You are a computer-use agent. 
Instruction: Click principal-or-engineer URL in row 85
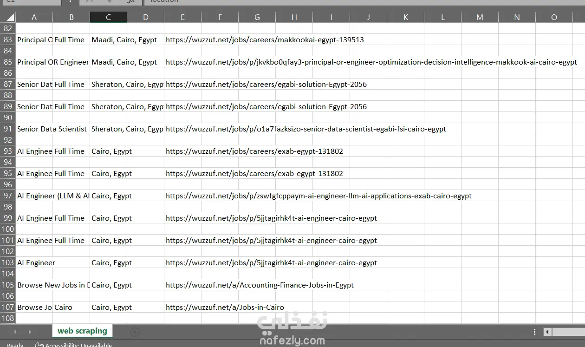[x=371, y=62]
